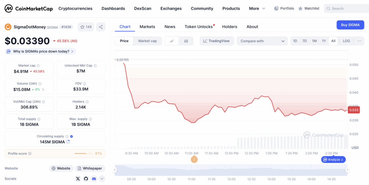The image size is (369, 185).
Task: Expand additional socials chevron
Action: click(x=102, y=179)
